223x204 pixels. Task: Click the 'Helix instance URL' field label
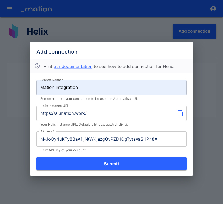54,106
